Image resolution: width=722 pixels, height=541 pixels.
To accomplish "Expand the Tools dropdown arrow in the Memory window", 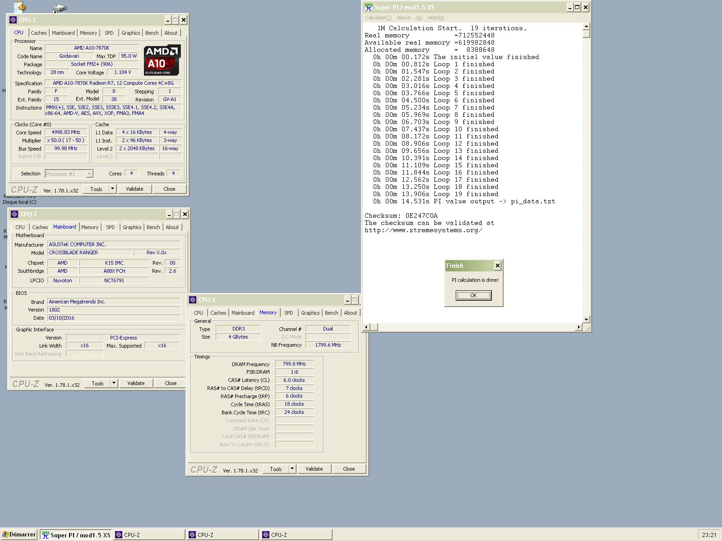I will pos(292,469).
